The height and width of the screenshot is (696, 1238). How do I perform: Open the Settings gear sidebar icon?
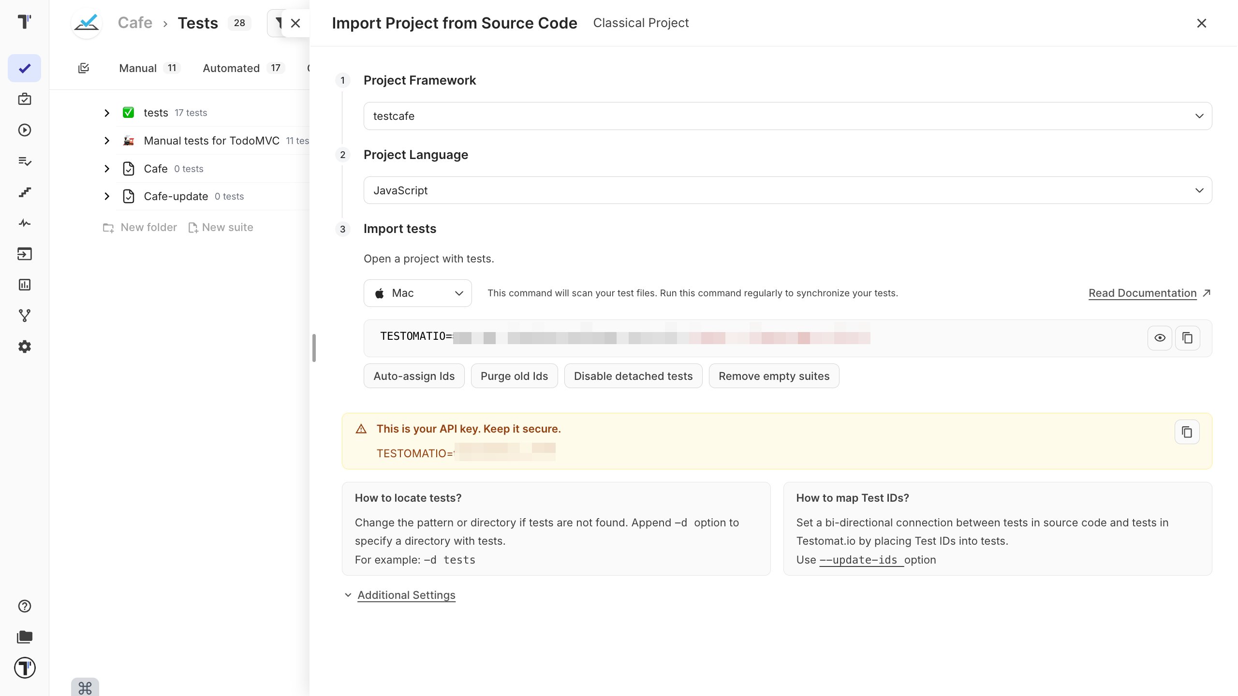pos(24,347)
